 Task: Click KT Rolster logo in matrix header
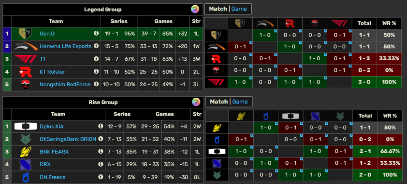(290, 24)
